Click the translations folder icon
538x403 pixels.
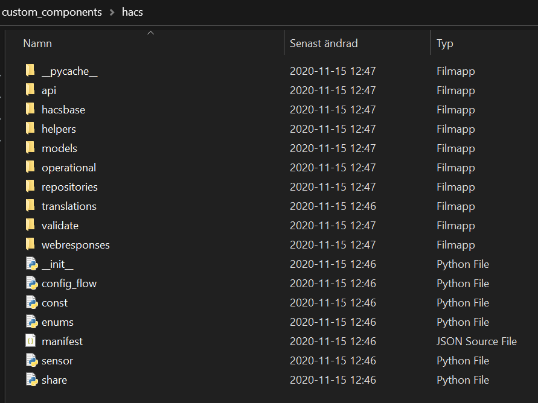(x=30, y=206)
